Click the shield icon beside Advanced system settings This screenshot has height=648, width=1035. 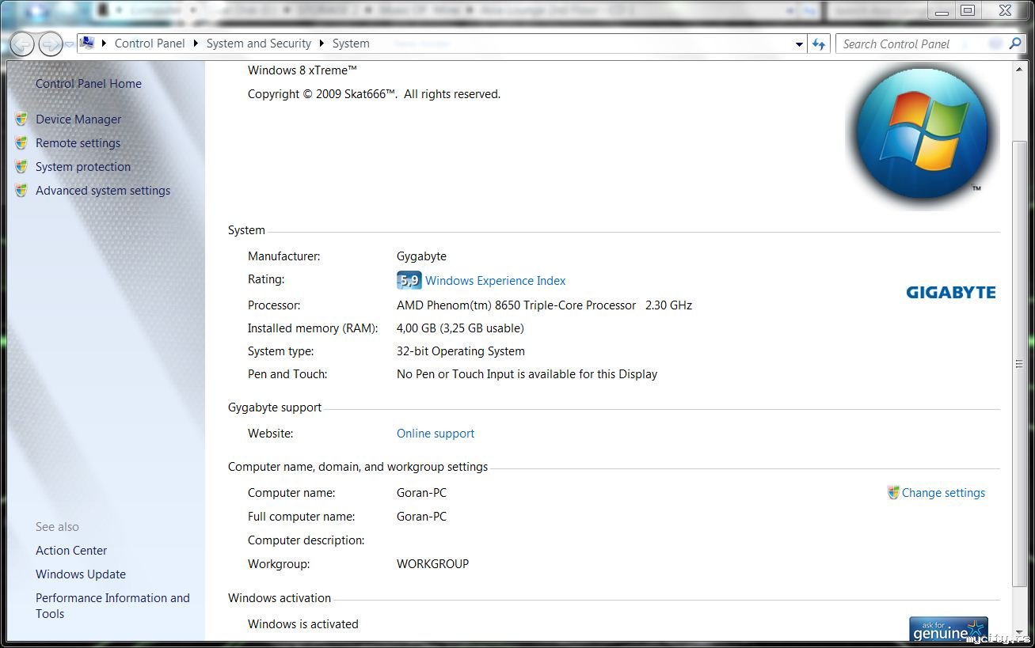21,191
